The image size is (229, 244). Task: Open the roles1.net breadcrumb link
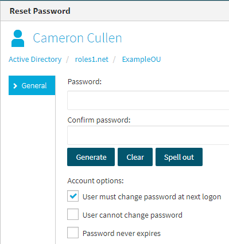[x=92, y=60]
